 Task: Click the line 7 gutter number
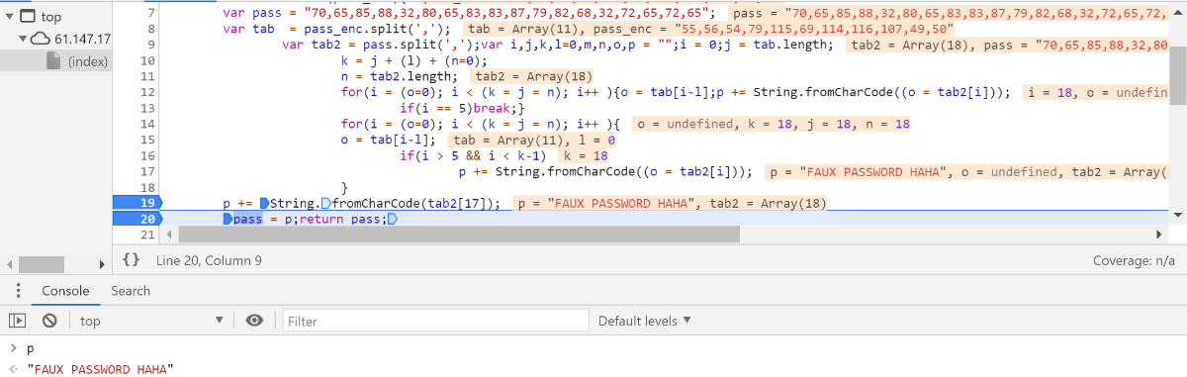pyautogui.click(x=150, y=13)
